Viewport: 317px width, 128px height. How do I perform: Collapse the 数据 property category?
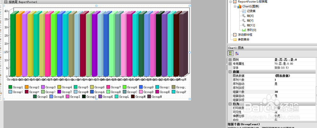pyautogui.click(x=230, y=72)
